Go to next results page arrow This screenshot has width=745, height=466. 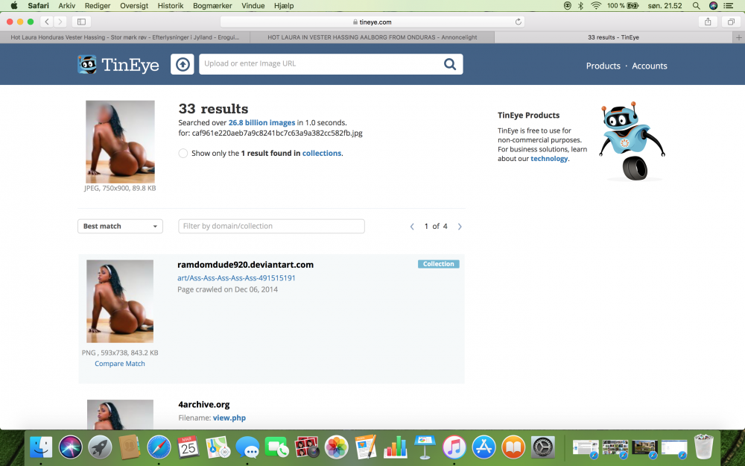pos(460,227)
